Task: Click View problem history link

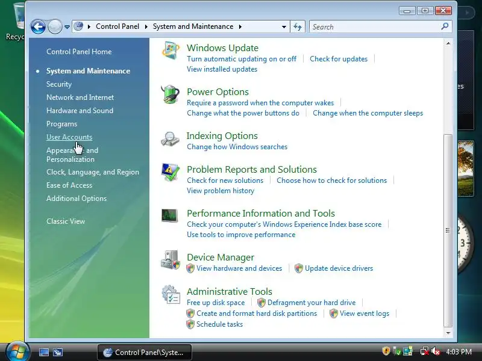Action: coord(221,191)
